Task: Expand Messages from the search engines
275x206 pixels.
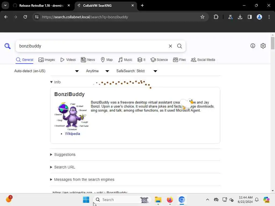Action: coord(82,179)
